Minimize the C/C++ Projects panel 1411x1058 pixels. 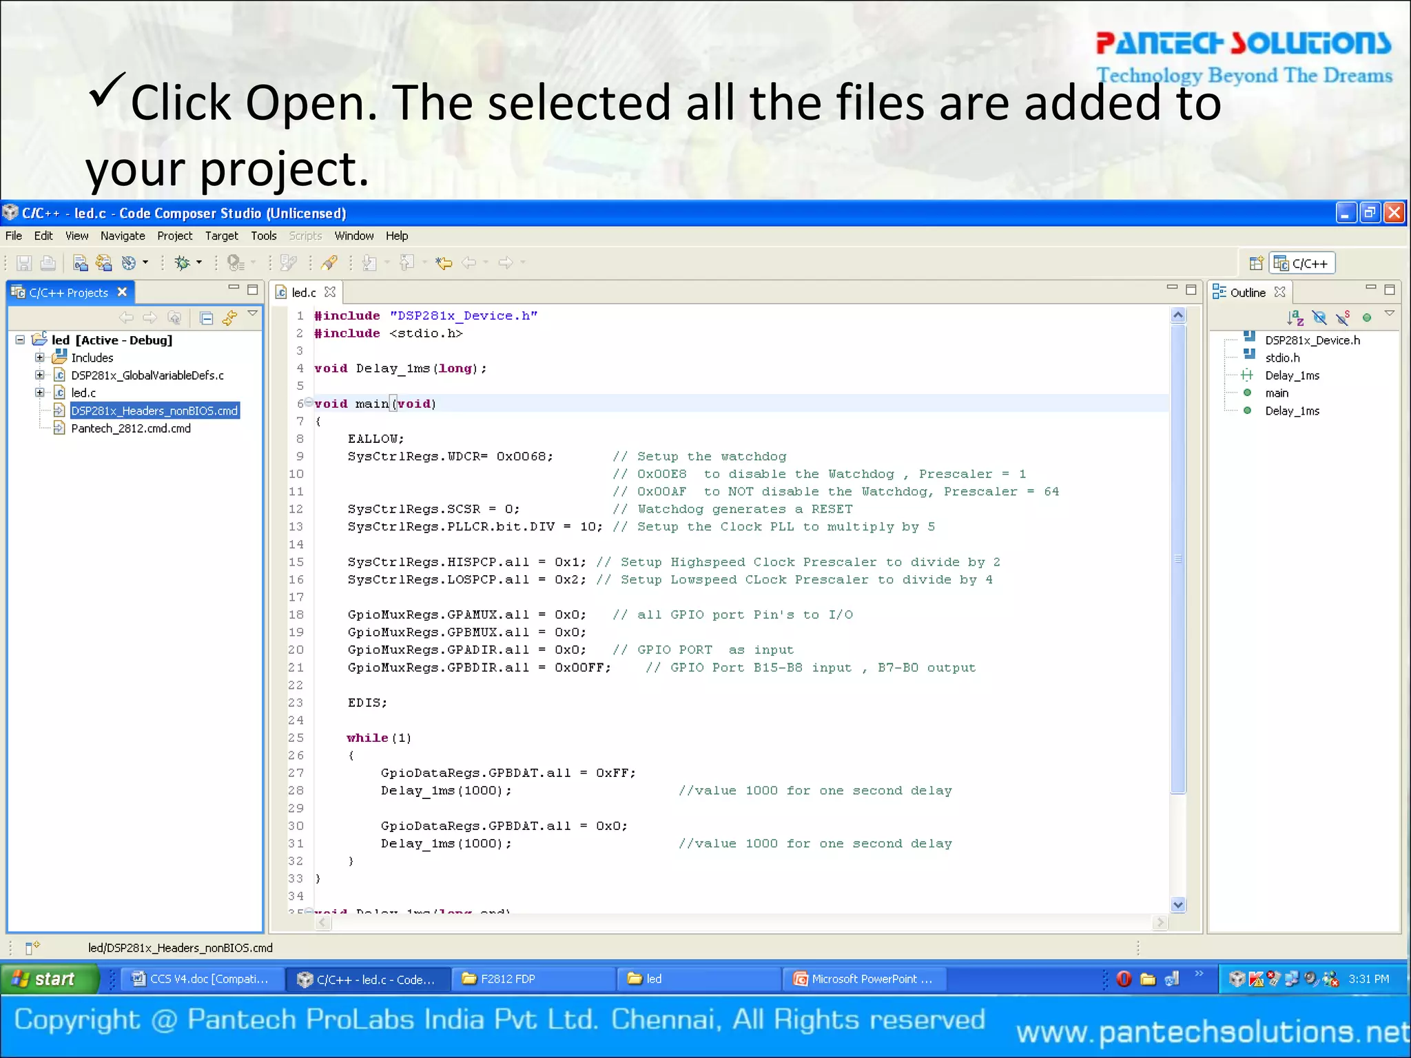pos(234,288)
